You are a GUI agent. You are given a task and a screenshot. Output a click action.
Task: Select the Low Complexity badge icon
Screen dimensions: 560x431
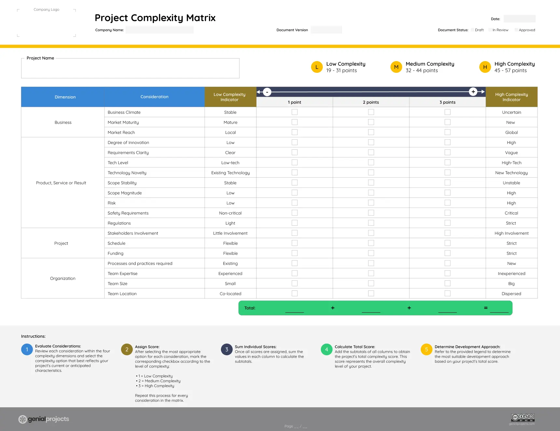tap(317, 67)
